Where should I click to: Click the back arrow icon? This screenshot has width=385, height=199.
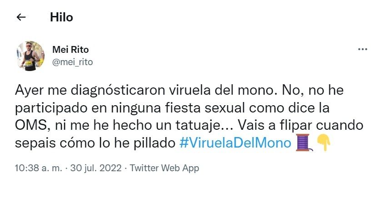pyautogui.click(x=21, y=18)
